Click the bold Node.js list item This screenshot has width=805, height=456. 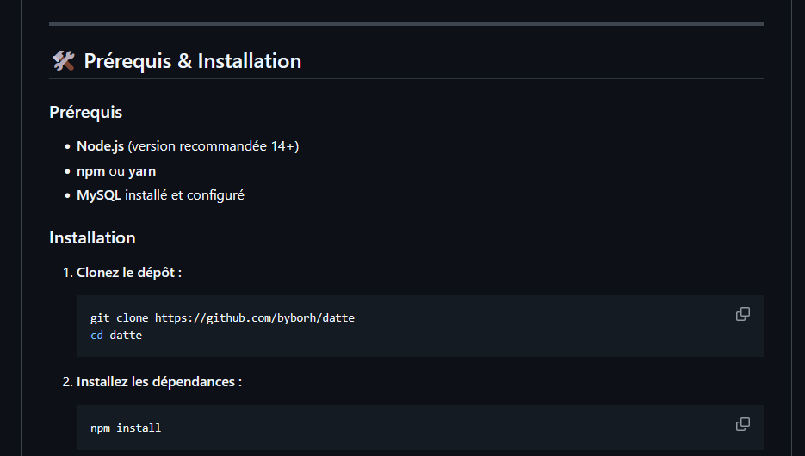click(x=101, y=146)
